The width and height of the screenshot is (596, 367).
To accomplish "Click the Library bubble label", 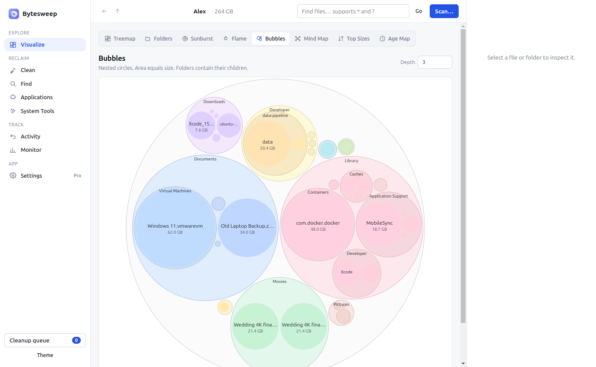I will coord(352,161).
